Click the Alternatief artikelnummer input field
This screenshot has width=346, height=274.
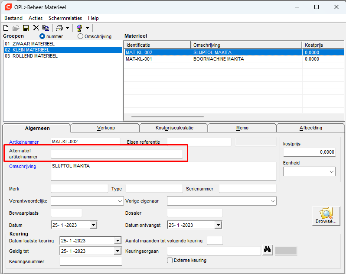pyautogui.click(x=117, y=154)
